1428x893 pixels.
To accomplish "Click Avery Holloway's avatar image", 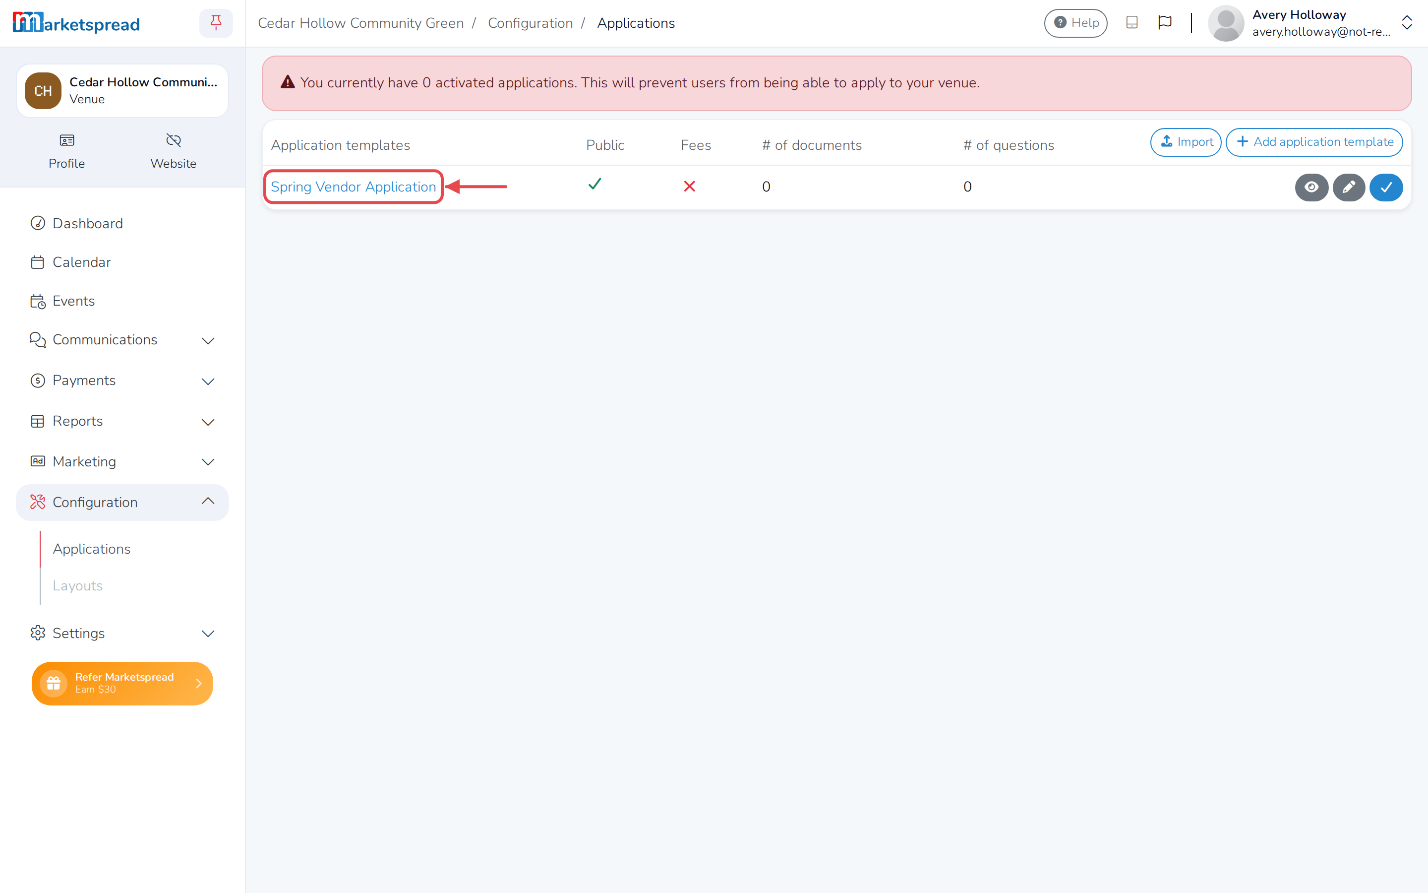I will coord(1226,23).
